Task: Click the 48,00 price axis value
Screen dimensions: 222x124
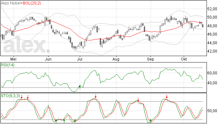Action: pos(212,26)
